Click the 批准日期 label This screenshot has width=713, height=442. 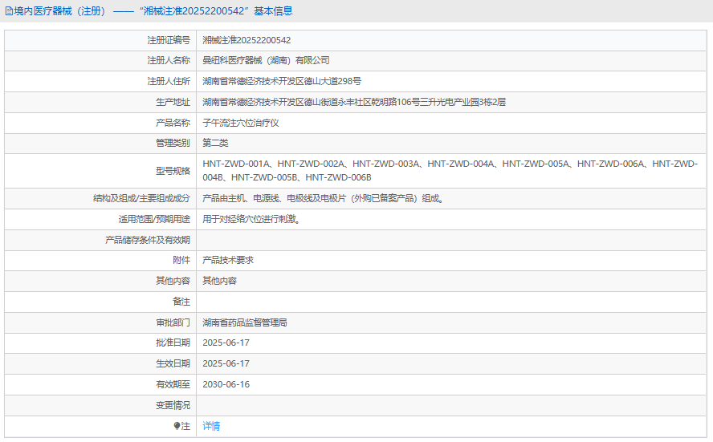coord(173,343)
